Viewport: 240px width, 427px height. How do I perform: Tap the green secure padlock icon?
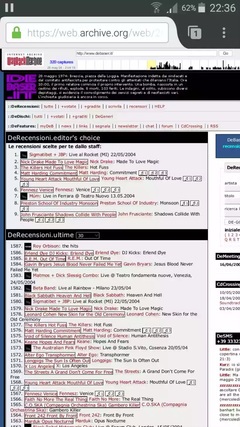16,33
